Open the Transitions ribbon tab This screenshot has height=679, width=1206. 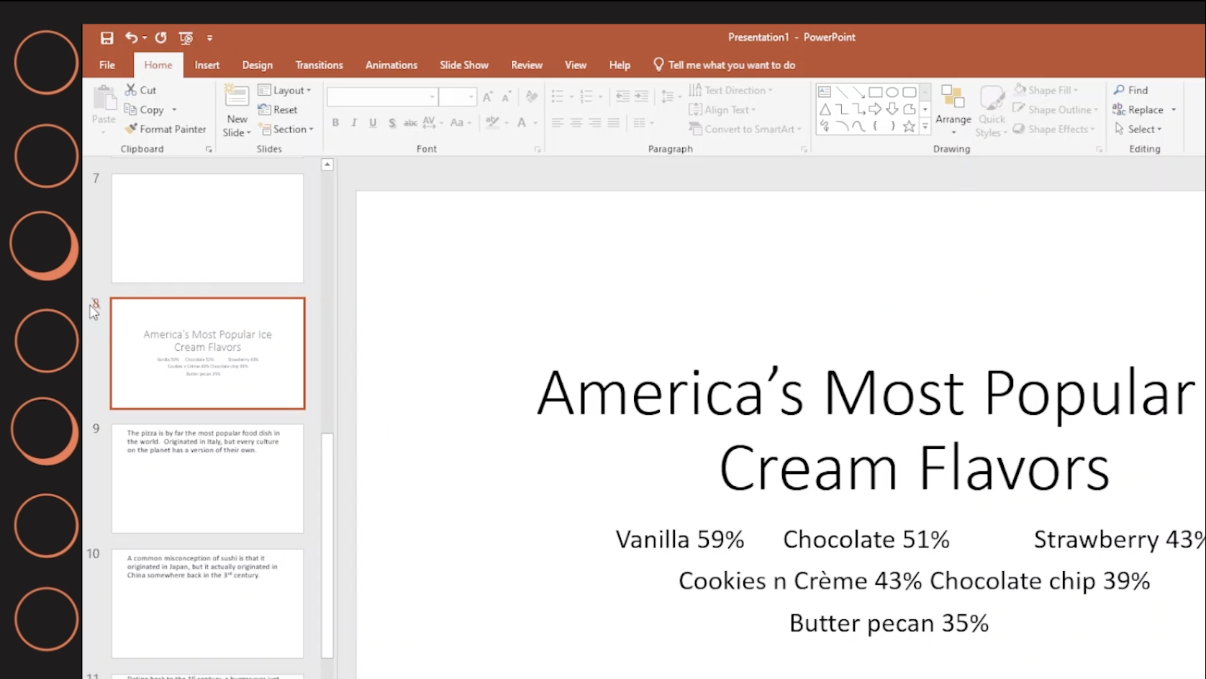tap(319, 65)
